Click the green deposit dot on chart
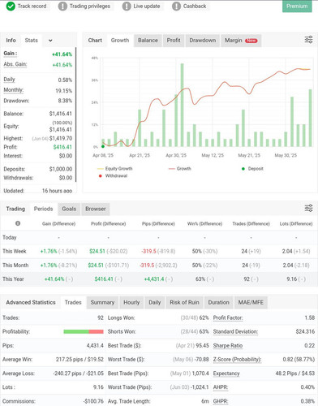This screenshot has width=318, height=406. (103, 146)
